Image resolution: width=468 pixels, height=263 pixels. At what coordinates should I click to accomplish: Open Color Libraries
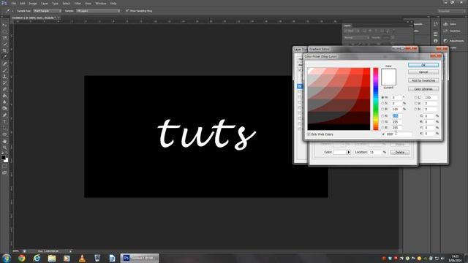coord(423,89)
